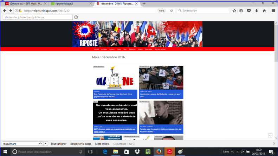The height and width of the screenshot is (156, 278).
Task: Open a new tab with plus button
Action: pos(144,4)
